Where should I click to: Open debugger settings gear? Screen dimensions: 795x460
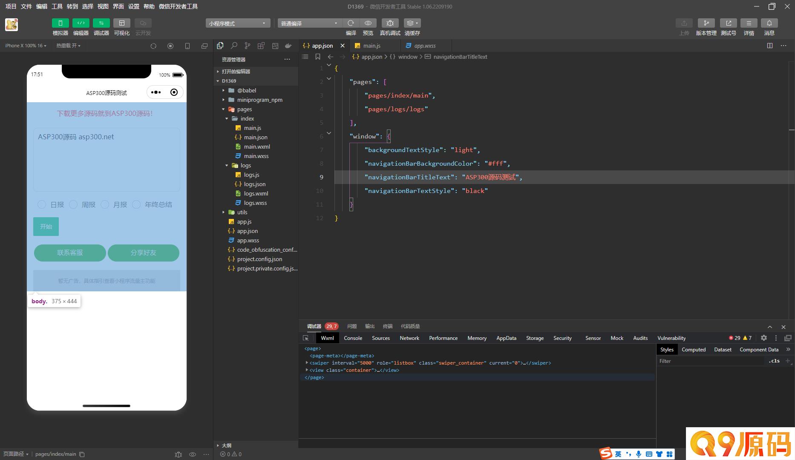coord(763,338)
